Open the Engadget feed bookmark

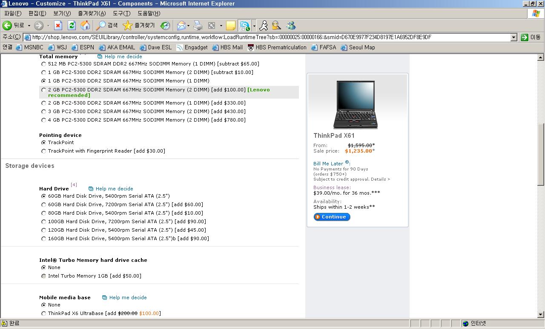[192, 47]
